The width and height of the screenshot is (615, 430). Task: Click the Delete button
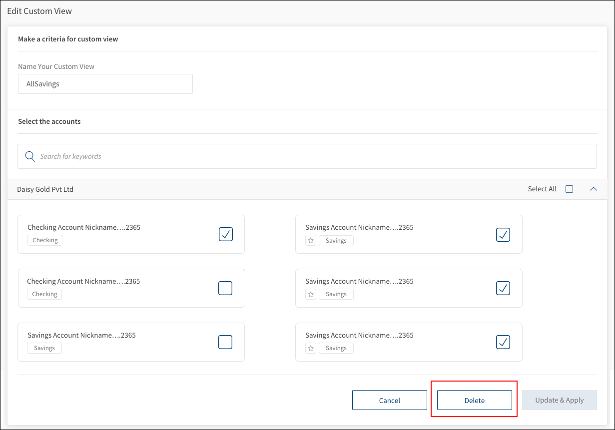[474, 400]
